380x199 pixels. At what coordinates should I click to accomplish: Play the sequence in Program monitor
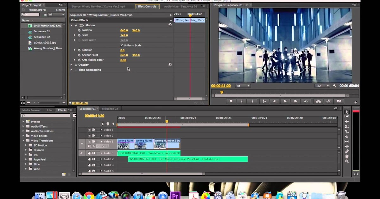coord(285,101)
